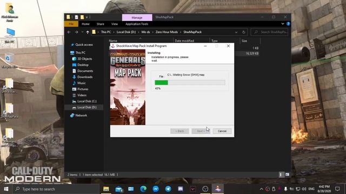Click the ENG language indicator
This screenshot has height=194, width=346.
311,189
